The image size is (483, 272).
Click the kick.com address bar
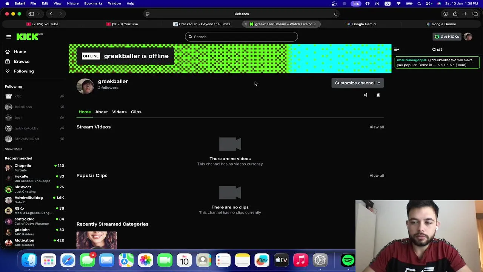tap(241, 14)
